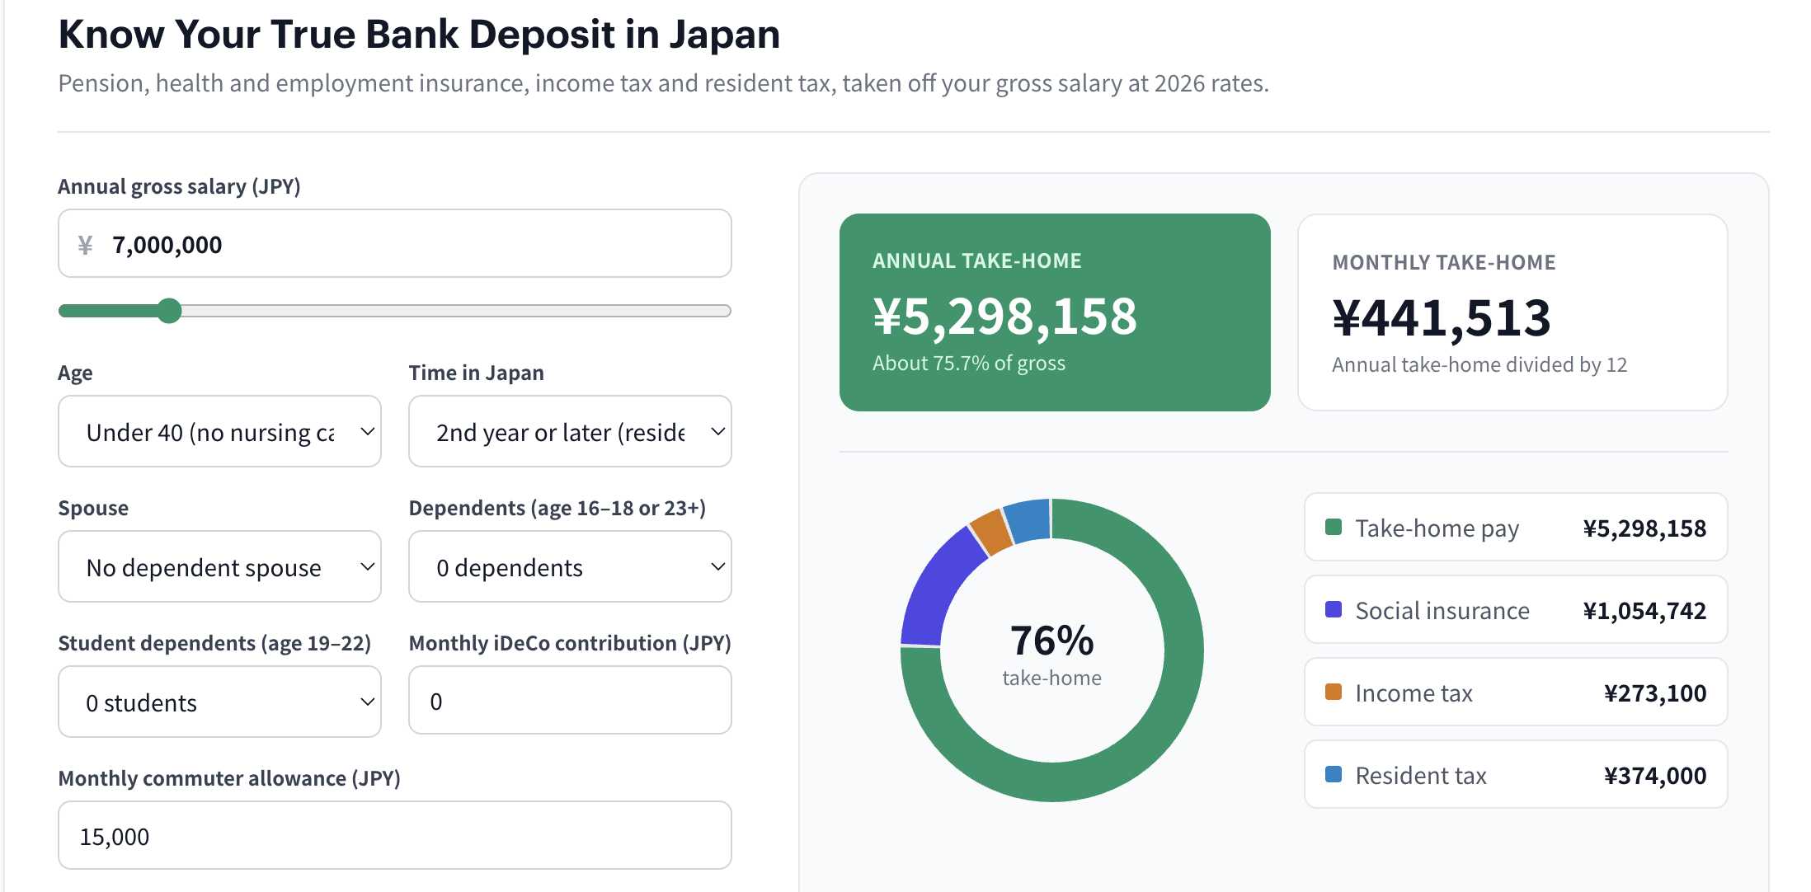Click the annual gross salary input field
This screenshot has height=892, width=1811.
coord(394,244)
